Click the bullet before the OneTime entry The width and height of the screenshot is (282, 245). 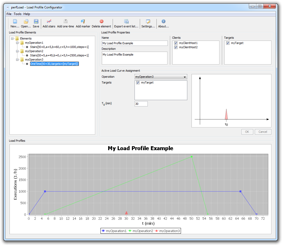[x=27, y=64]
